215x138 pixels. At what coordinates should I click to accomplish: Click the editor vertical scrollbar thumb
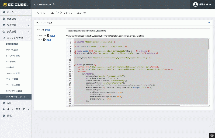(x=209, y=44)
